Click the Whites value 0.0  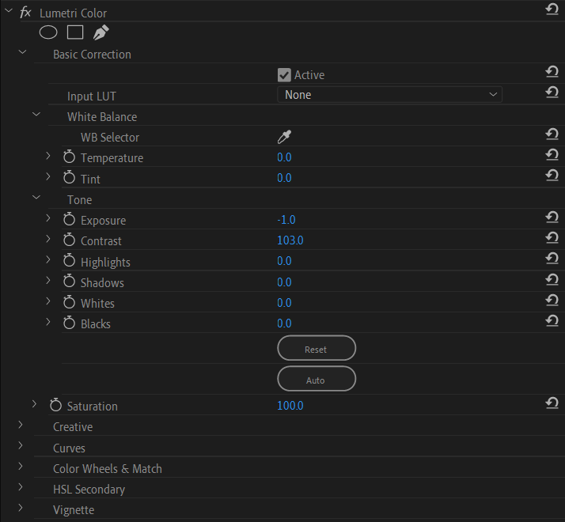(284, 303)
